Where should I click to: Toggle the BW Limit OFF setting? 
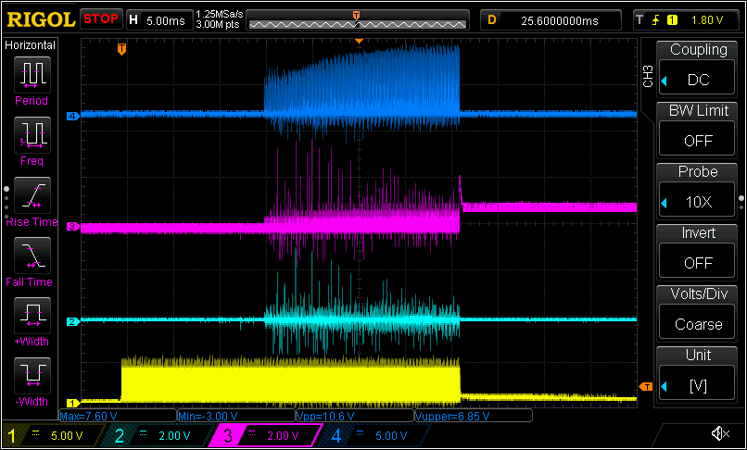(697, 130)
